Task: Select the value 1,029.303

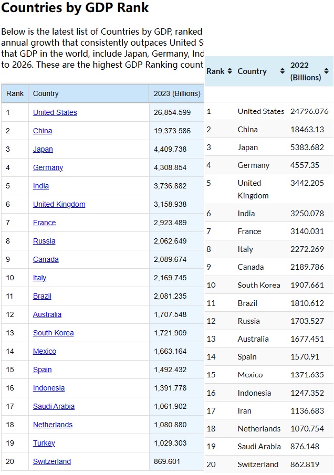Action: (170, 443)
